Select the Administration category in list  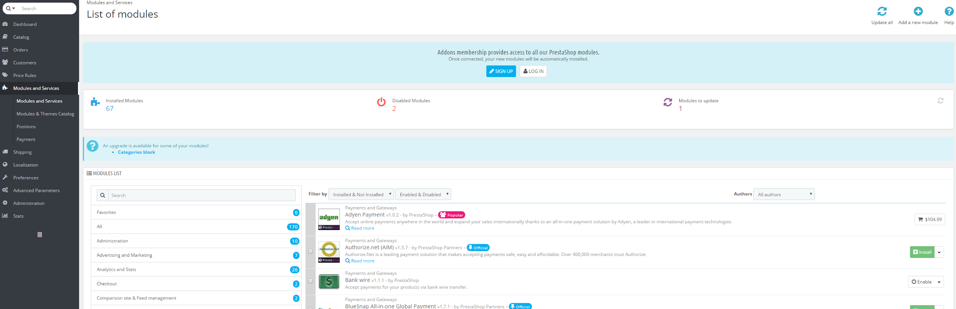point(196,241)
